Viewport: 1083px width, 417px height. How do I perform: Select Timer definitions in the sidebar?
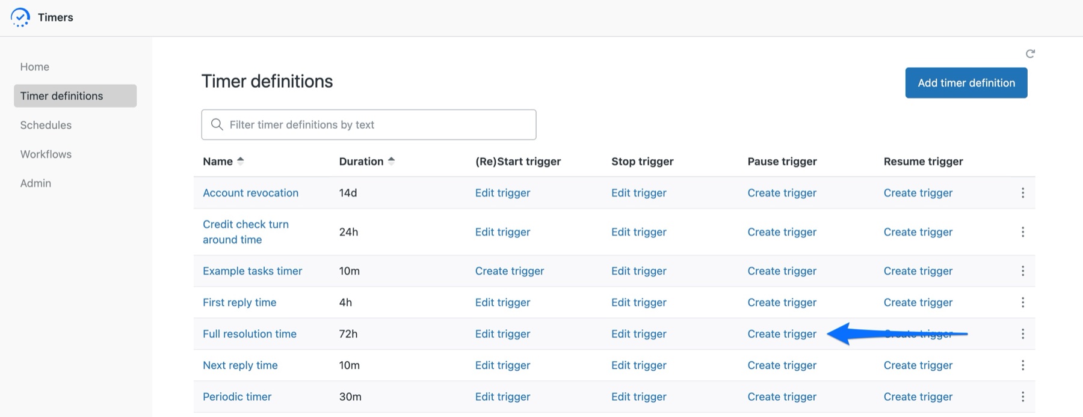(75, 96)
